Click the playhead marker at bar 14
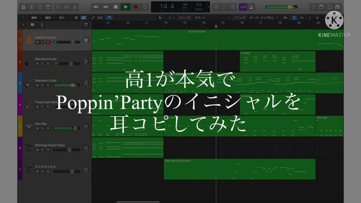This screenshot has width=361, height=203. (x=216, y=26)
